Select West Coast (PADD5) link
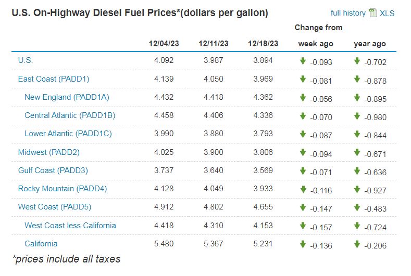This screenshot has height=276, width=411. click(x=55, y=207)
